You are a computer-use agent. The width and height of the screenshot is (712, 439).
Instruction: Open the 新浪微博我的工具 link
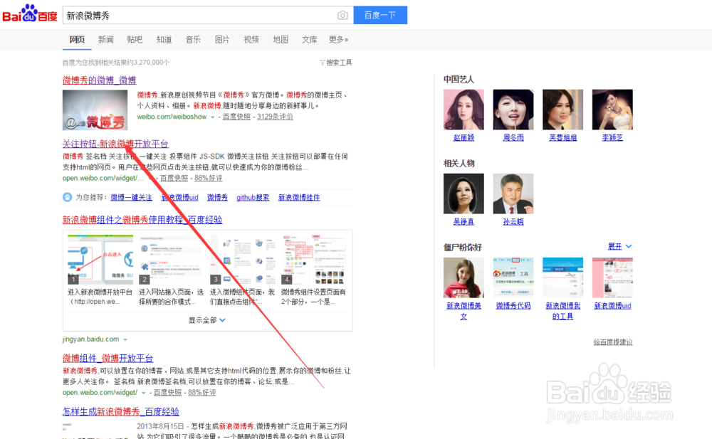pyautogui.click(x=562, y=311)
